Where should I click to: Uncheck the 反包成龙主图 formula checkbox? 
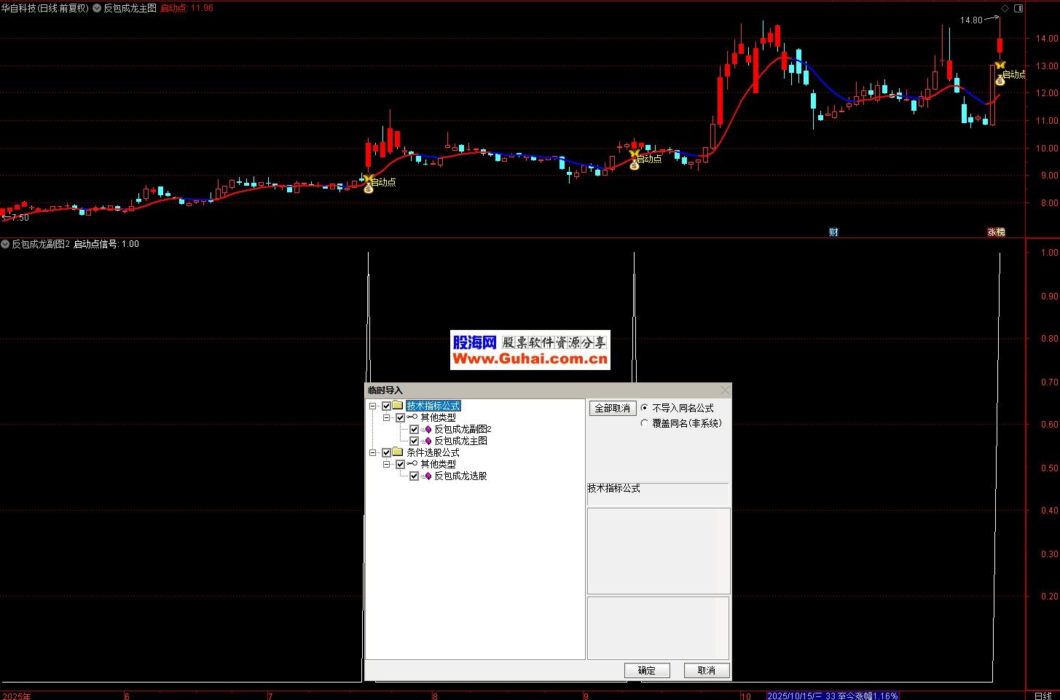414,441
